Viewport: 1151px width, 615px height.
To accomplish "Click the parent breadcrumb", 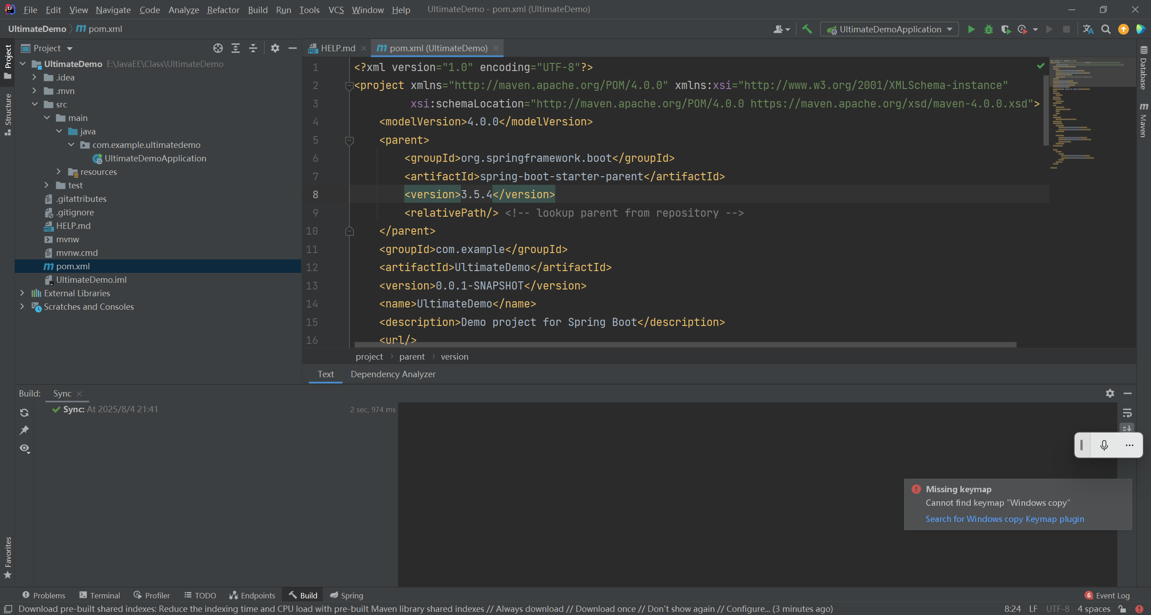I will coord(411,357).
